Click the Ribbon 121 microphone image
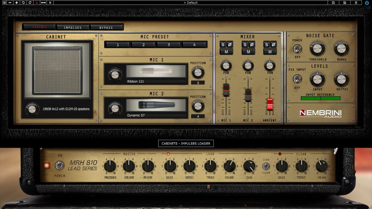Viewport: 372px width, 209px height. tap(156, 71)
